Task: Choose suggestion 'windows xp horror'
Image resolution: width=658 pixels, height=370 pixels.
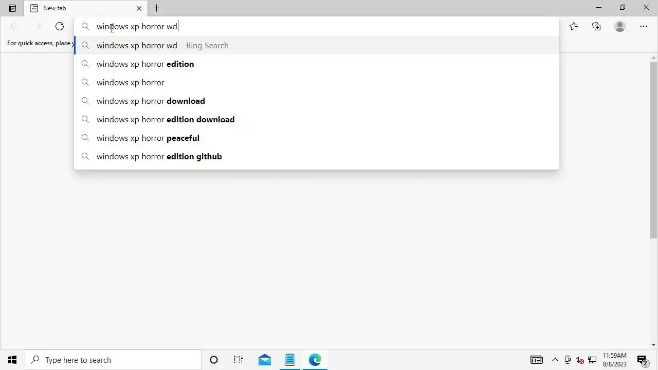Action: pyautogui.click(x=317, y=82)
